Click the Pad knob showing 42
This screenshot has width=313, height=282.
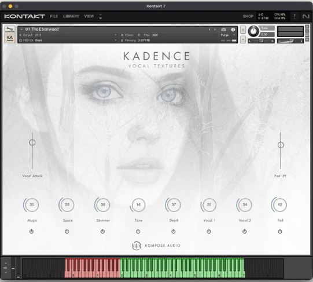pos(279,205)
